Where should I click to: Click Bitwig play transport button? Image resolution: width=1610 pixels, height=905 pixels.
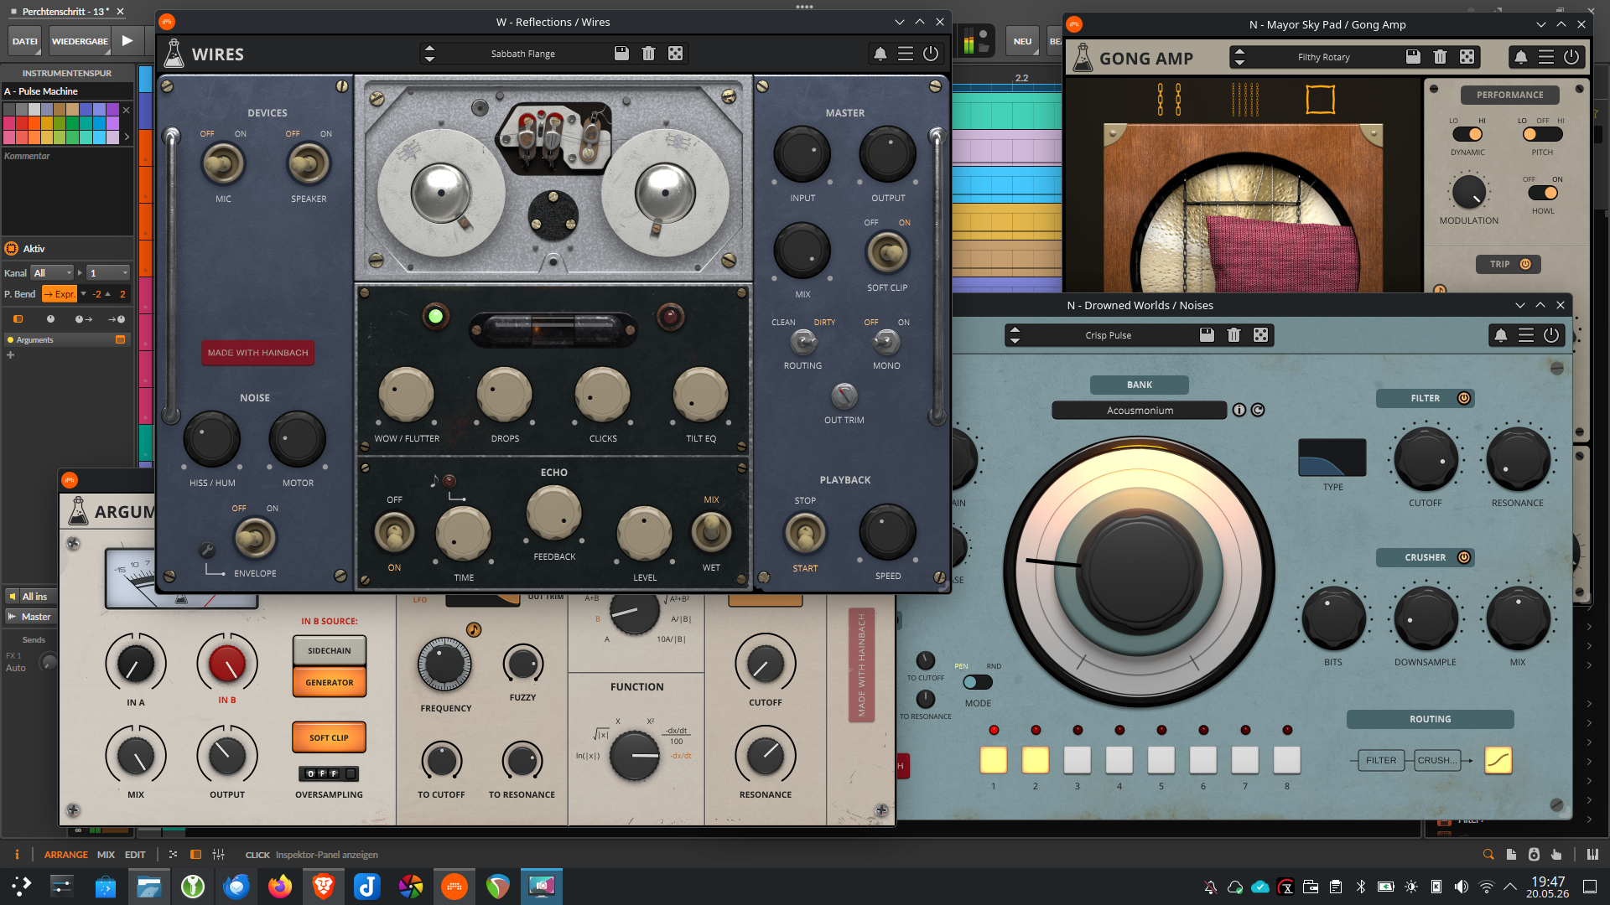[x=127, y=40]
